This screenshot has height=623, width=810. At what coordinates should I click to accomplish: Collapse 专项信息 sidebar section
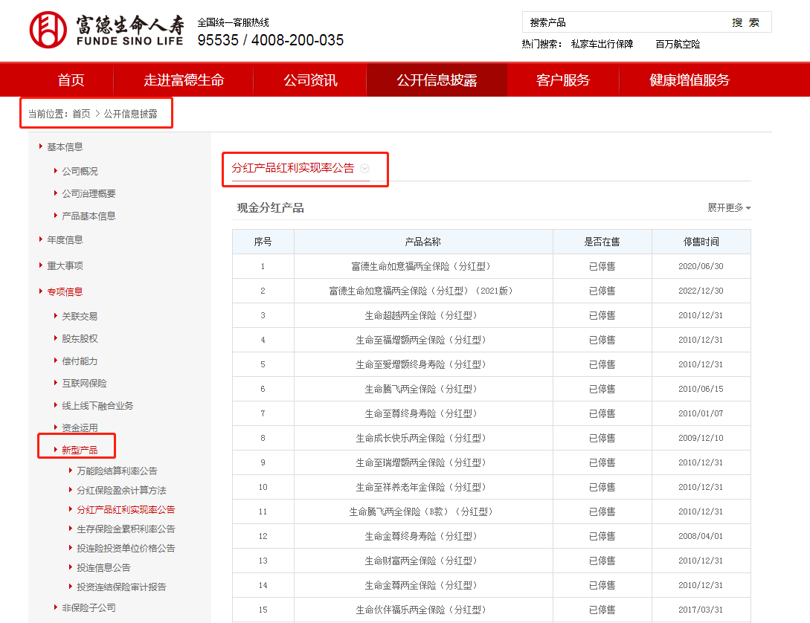coord(65,291)
